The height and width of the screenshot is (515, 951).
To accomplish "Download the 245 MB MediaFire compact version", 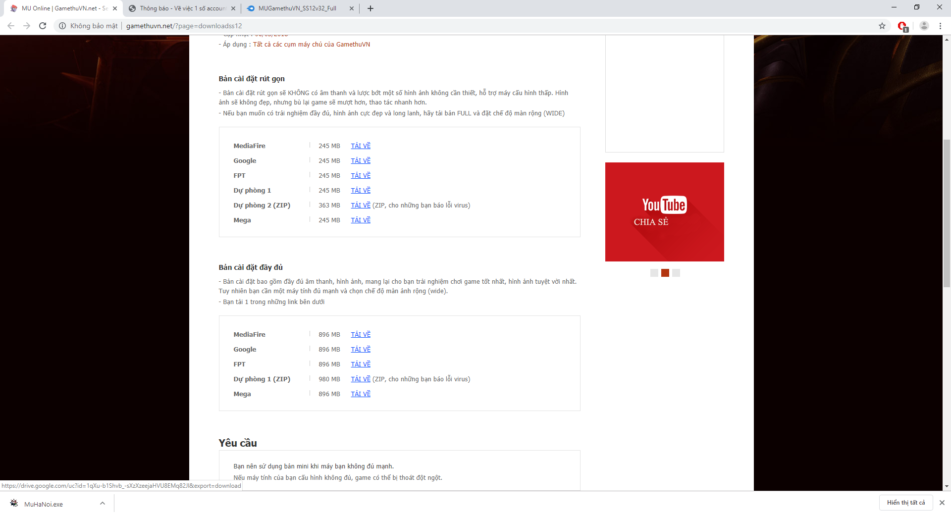I will (x=361, y=146).
